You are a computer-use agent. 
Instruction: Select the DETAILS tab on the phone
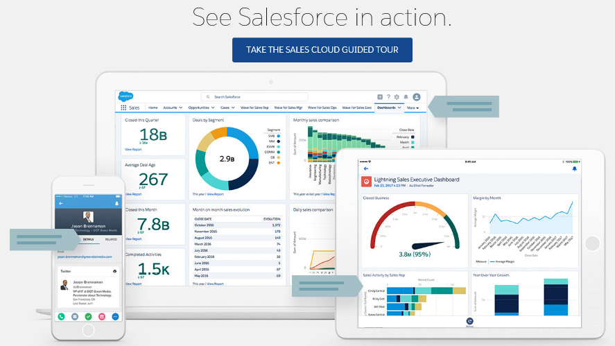(88, 239)
